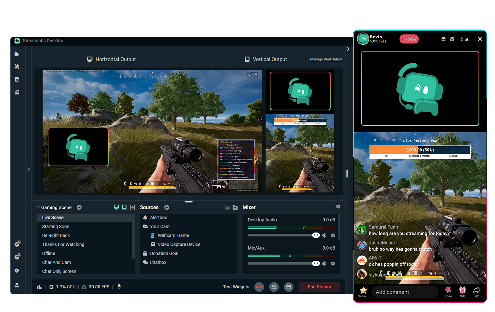
Task: Expand the right side panel chevron
Action: coord(348,49)
